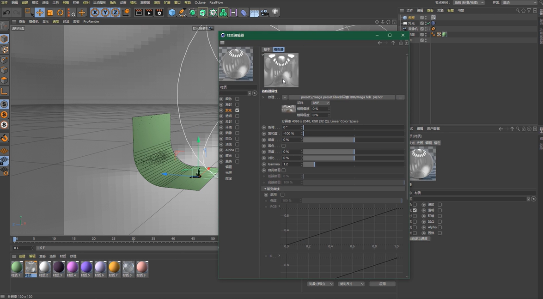Enable the Alpha channel checkbox in Material Editor
This screenshot has height=299, width=543.
point(237,150)
